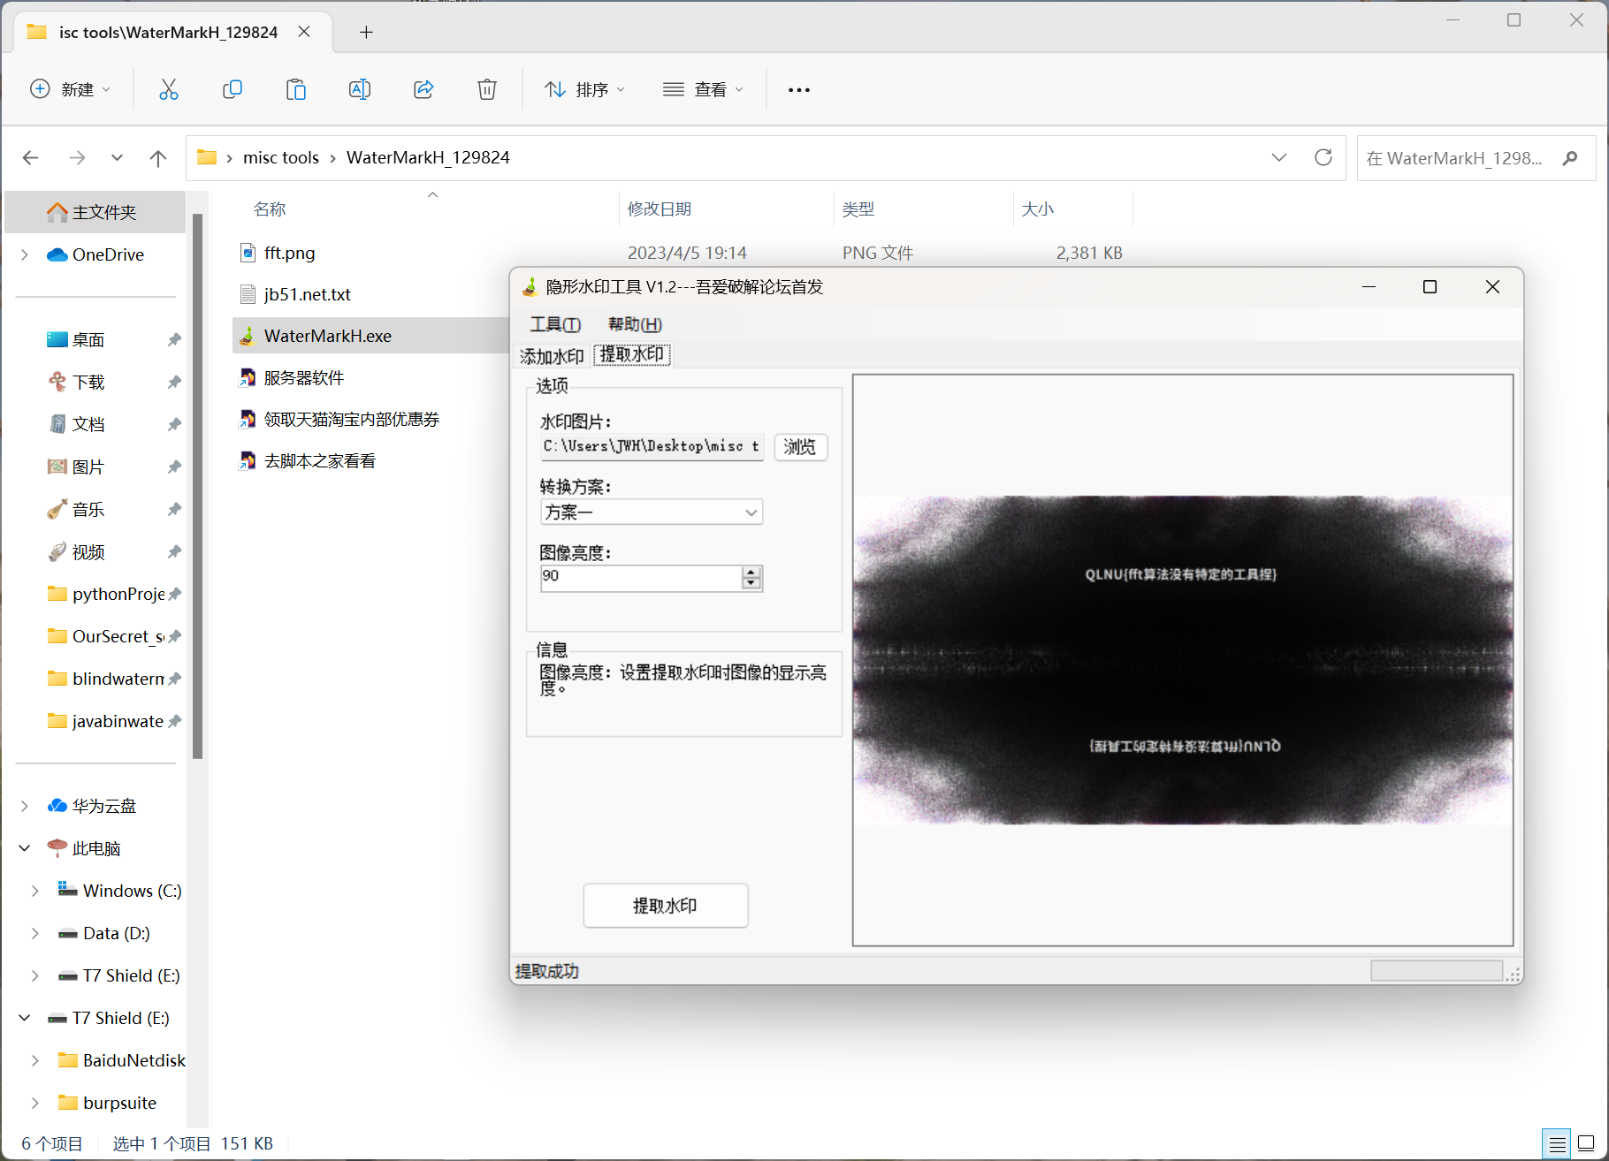Switch to large icons view in status bar
Image resolution: width=1609 pixels, height=1161 pixels.
[x=1587, y=1143]
